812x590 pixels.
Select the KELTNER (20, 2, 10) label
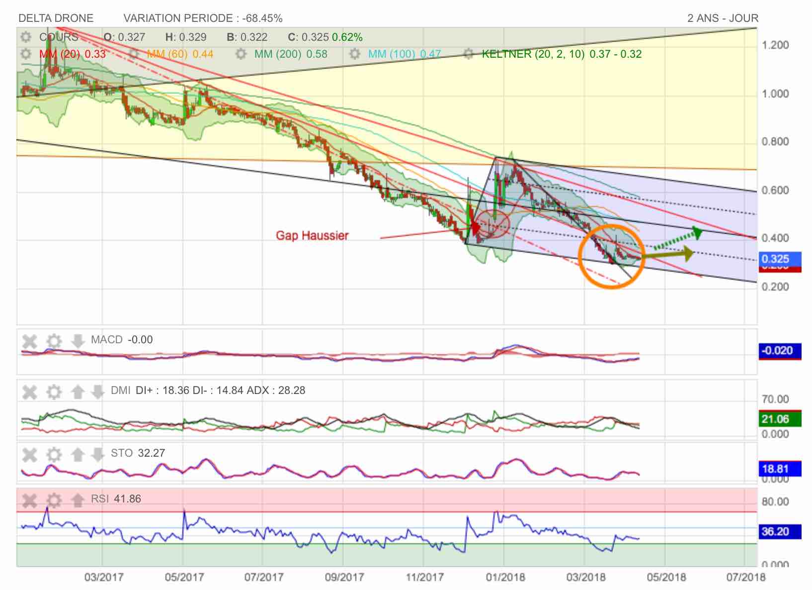(x=562, y=54)
